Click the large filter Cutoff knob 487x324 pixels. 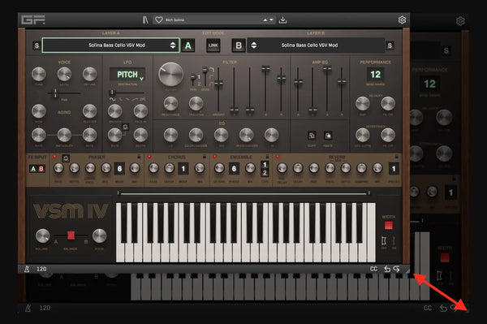pyautogui.click(x=170, y=74)
